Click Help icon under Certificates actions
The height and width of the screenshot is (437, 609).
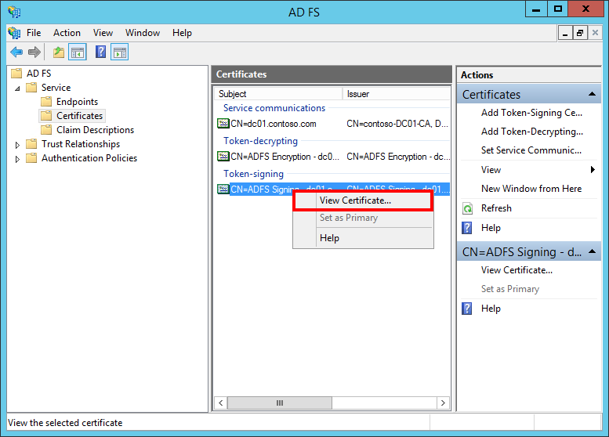[x=467, y=228]
